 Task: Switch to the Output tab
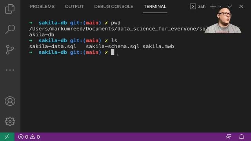(x=74, y=7)
